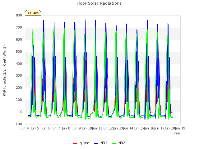This screenshot has width=199, height=149.
Task: Click the PAR Rnet y-axis label
Action: click(4, 71)
